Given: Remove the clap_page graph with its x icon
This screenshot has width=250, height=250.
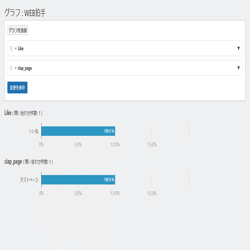Looking at the screenshot, I should click(x=15, y=68).
